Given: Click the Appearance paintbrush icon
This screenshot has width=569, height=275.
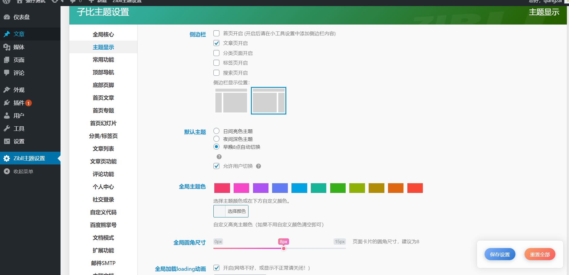Looking at the screenshot, I should (7, 90).
